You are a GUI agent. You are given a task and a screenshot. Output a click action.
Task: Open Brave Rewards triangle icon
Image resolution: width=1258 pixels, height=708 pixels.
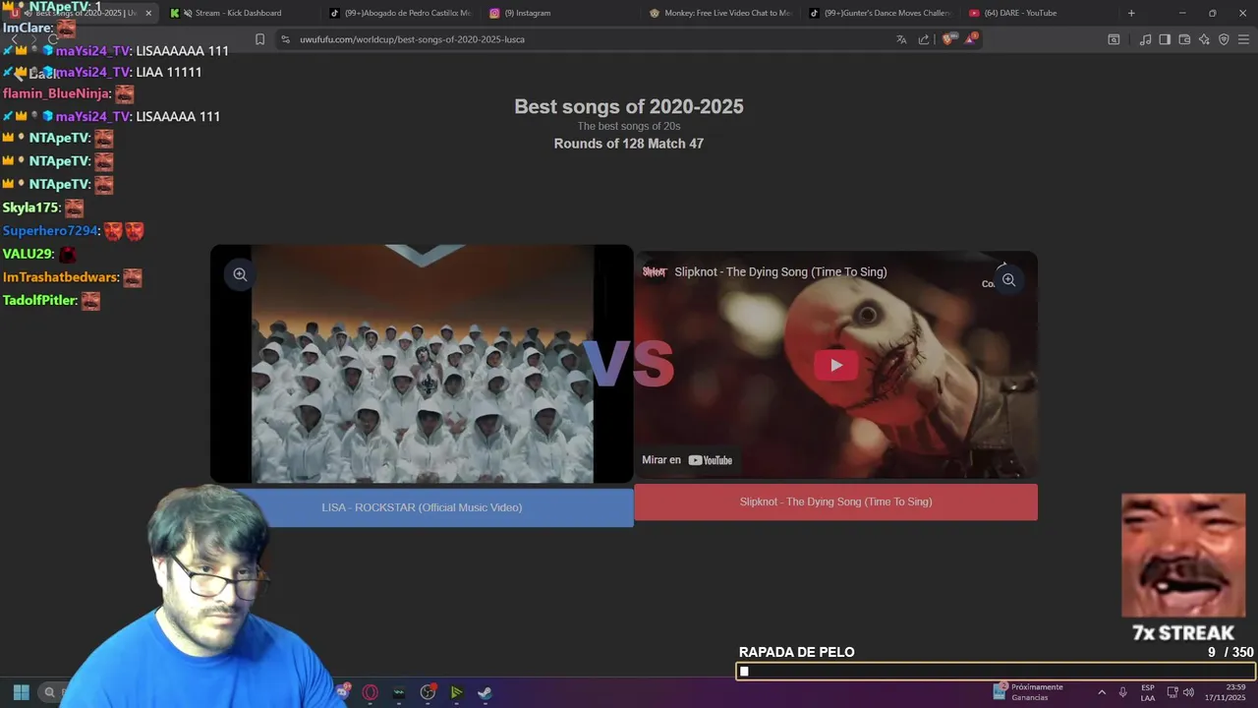point(971,38)
